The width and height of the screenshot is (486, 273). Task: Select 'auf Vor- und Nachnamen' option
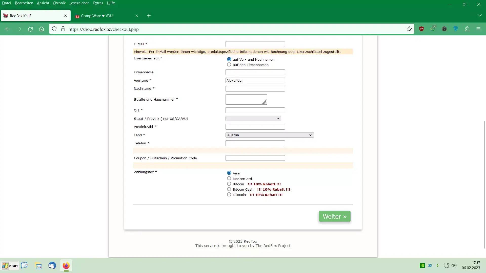[x=229, y=59]
